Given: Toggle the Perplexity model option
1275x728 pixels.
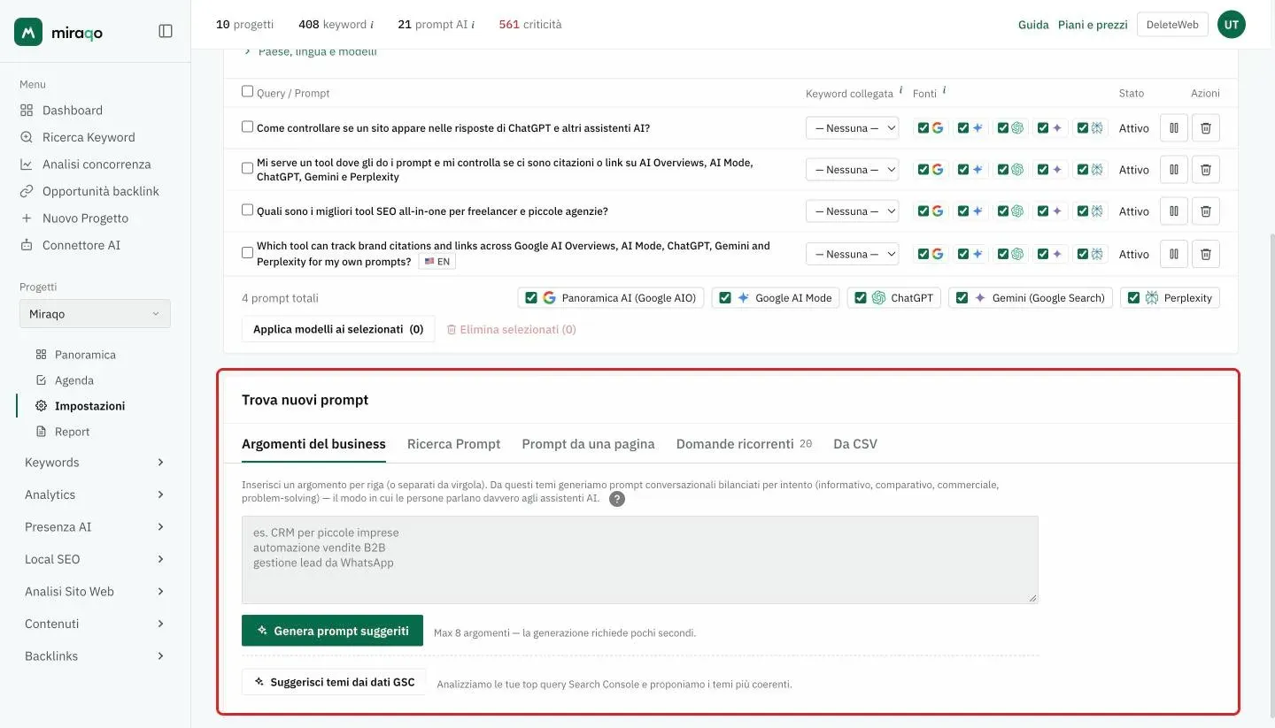Looking at the screenshot, I should (x=1170, y=298).
